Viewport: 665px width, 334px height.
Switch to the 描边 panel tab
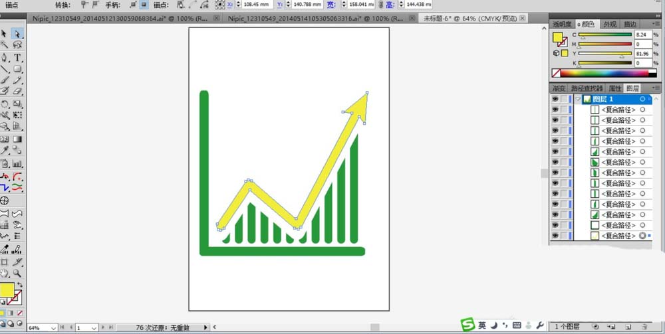629,25
